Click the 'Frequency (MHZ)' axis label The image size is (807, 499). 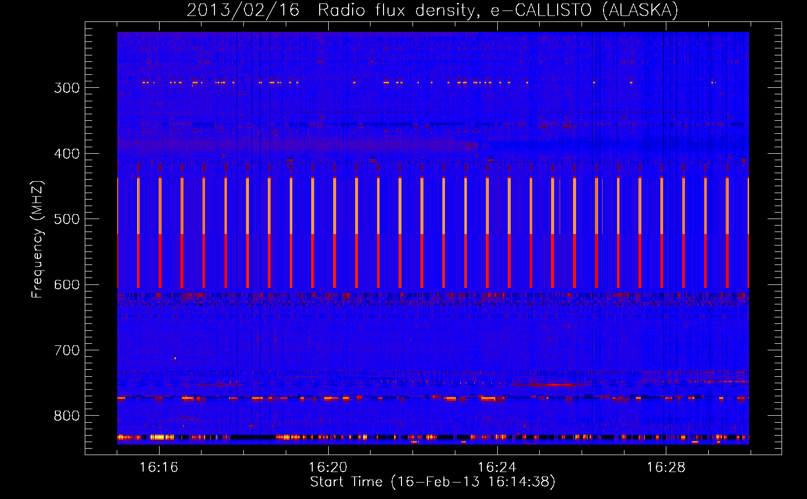37,240
